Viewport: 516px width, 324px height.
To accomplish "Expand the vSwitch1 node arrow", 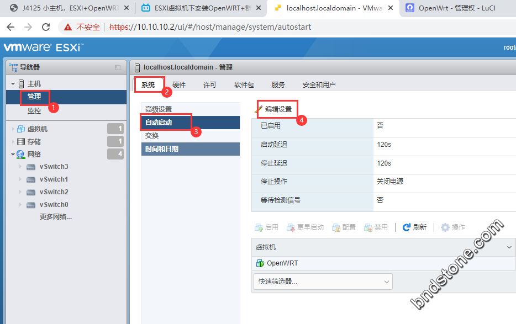I will (20, 179).
